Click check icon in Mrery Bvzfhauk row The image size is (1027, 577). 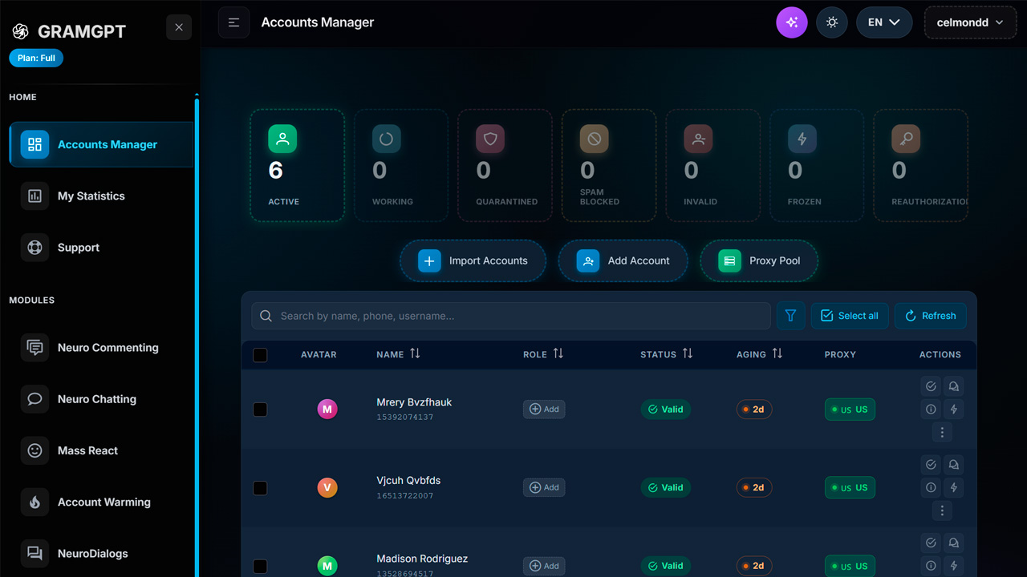[931, 386]
